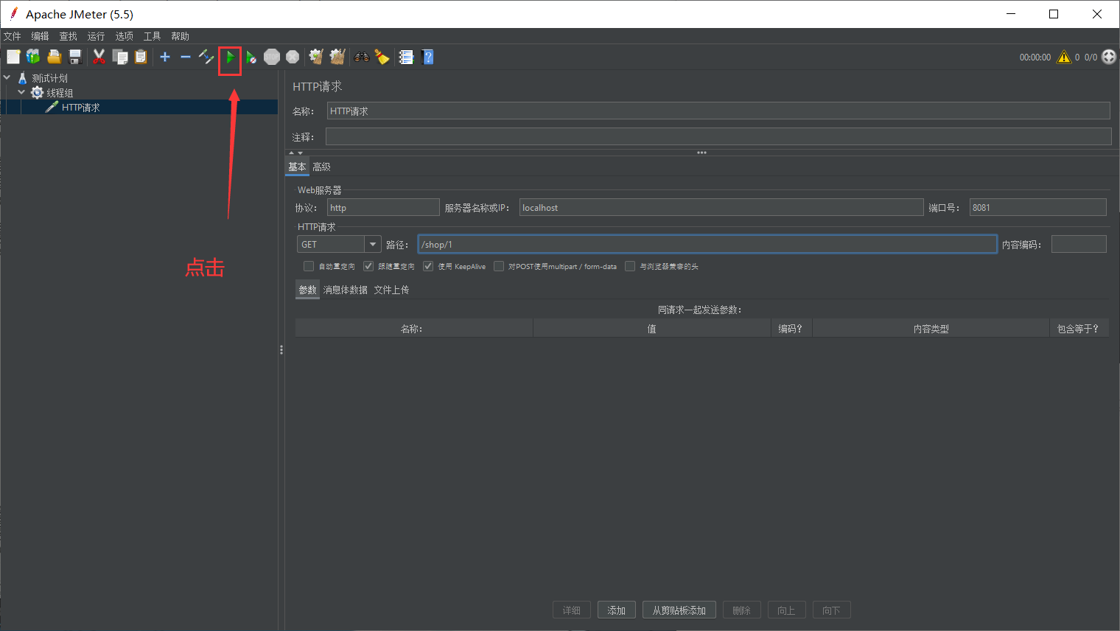
Task: Click the 协议 field containing http
Action: point(383,207)
